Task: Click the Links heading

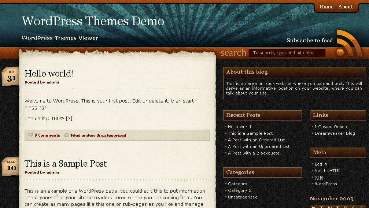Action: click(321, 115)
